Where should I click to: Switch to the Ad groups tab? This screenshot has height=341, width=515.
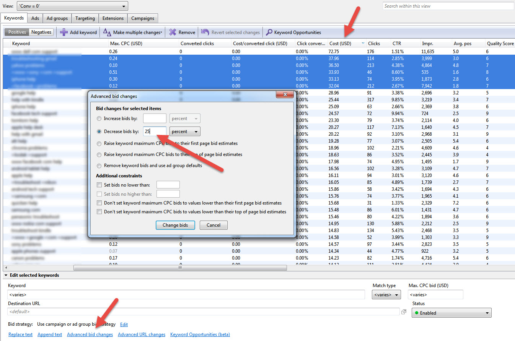[x=57, y=18]
